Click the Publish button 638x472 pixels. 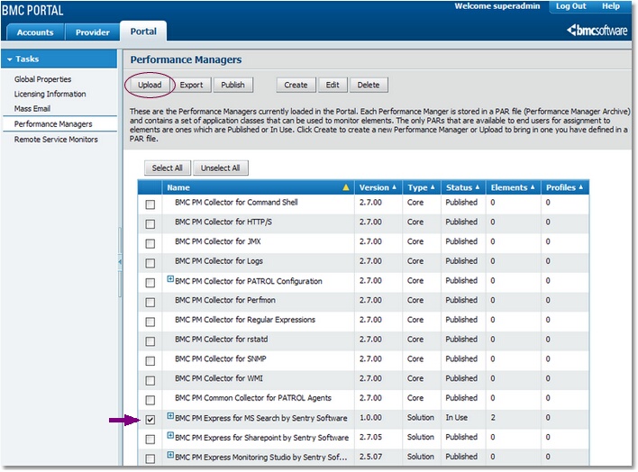pos(232,85)
